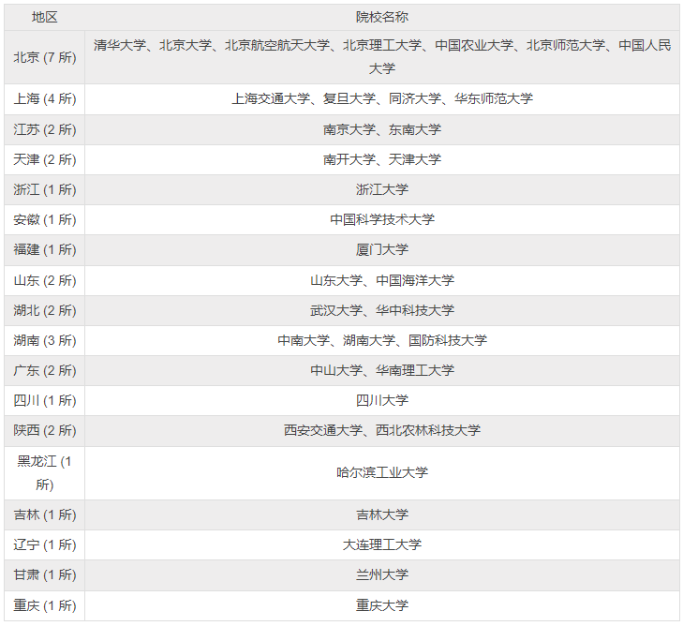
Task: Click the 地区 column header
Action: click(44, 17)
